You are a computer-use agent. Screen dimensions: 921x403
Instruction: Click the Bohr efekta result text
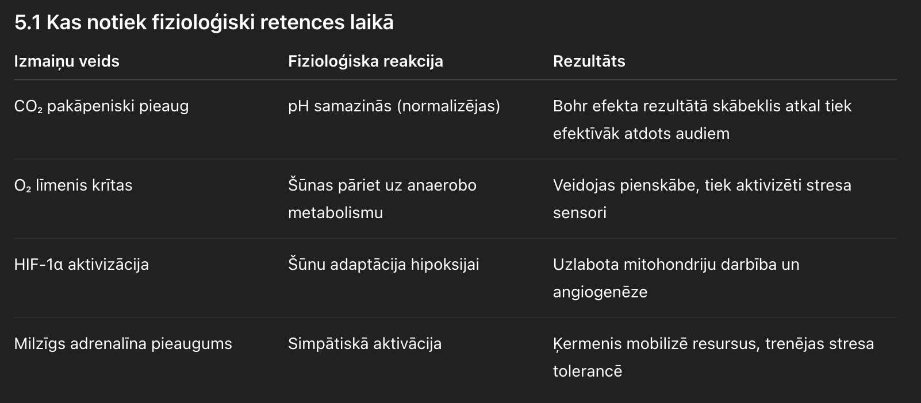(702, 119)
